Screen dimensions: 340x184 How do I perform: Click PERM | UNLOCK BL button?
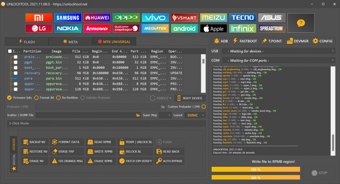point(135,142)
